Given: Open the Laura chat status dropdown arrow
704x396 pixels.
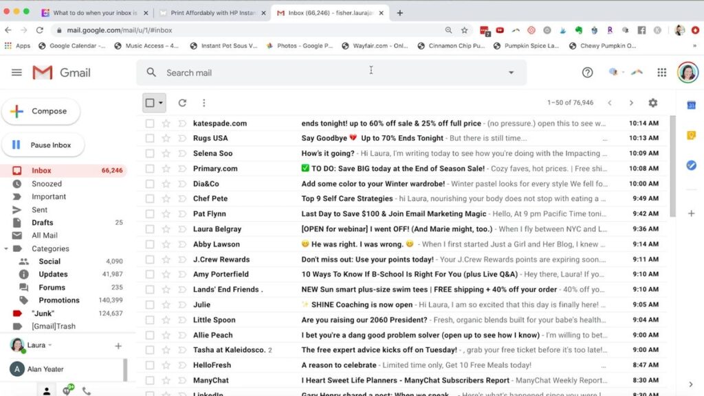Looking at the screenshot, I should click(49, 345).
